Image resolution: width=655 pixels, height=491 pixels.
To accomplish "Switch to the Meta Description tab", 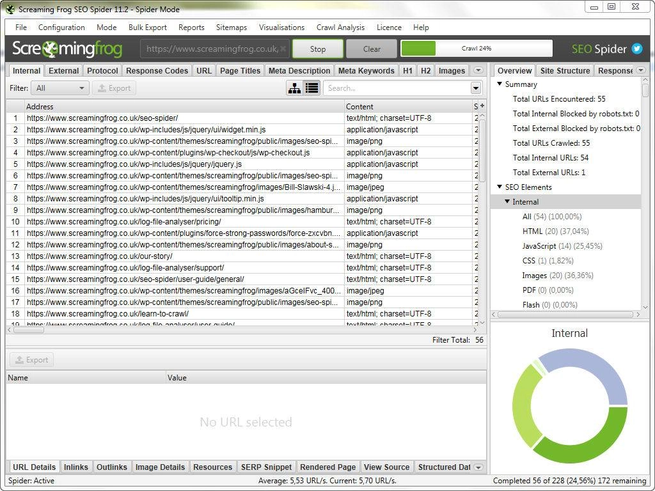I will (x=299, y=70).
